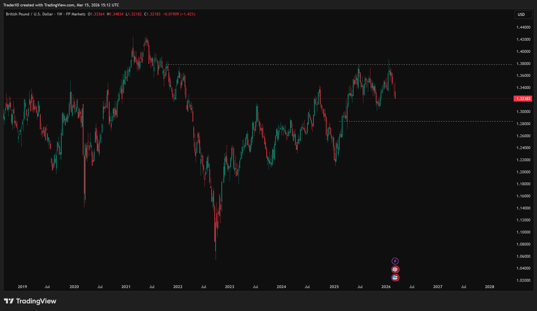Viewport: 537px width, 311px height.
Task: Click the 2022 label on the time axis
Action: (x=178, y=287)
